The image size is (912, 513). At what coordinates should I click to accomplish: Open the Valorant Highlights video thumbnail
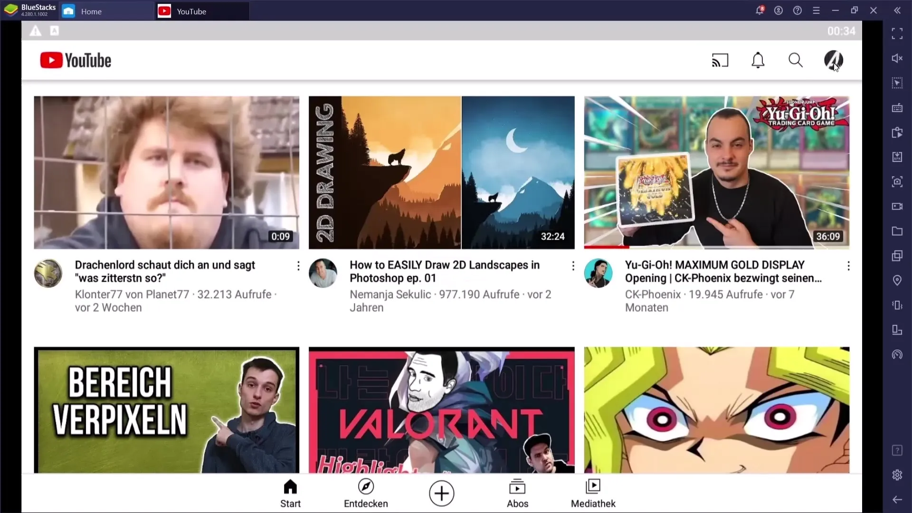442,410
